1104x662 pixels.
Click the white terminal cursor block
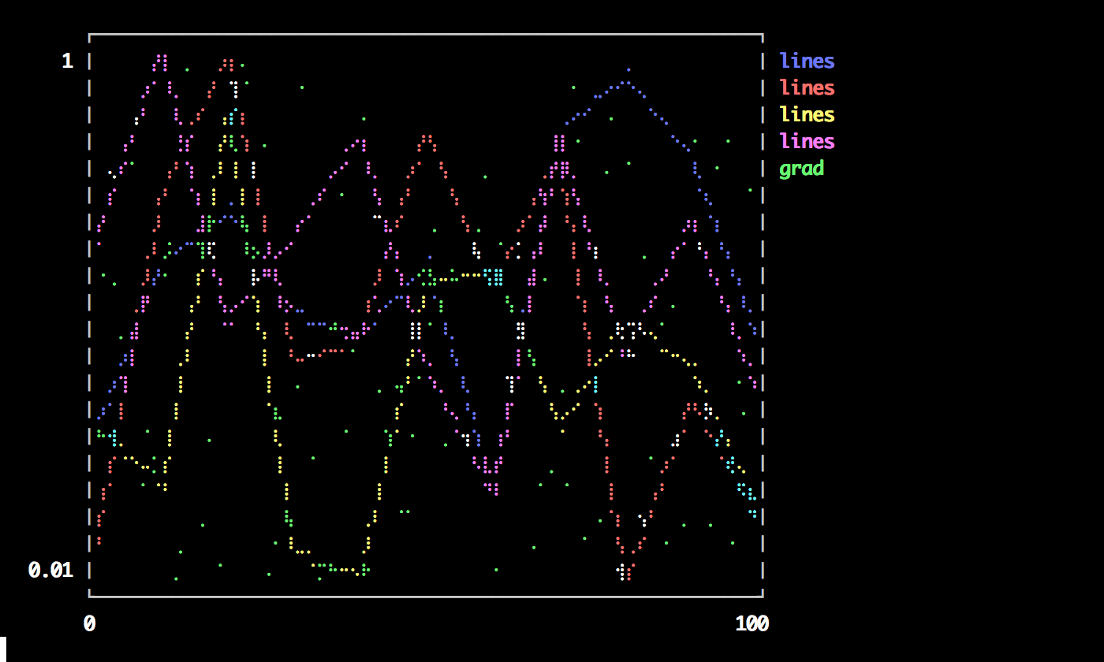3,649
